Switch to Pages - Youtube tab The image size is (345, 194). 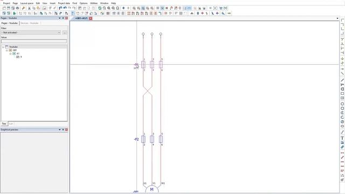(10, 23)
